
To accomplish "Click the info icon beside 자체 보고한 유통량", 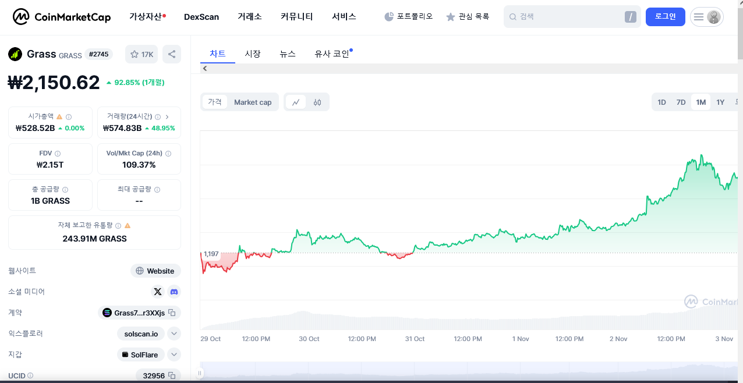I will (118, 225).
